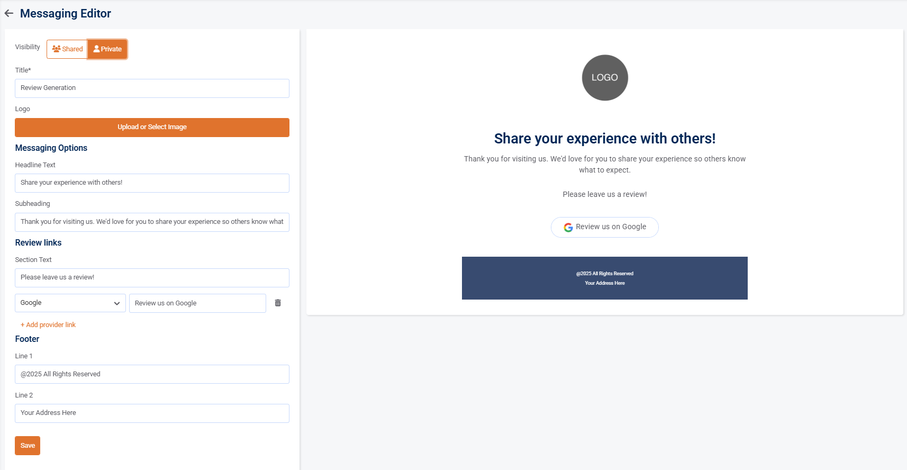907x470 pixels.
Task: Set visibility to Shared
Action: (x=67, y=49)
